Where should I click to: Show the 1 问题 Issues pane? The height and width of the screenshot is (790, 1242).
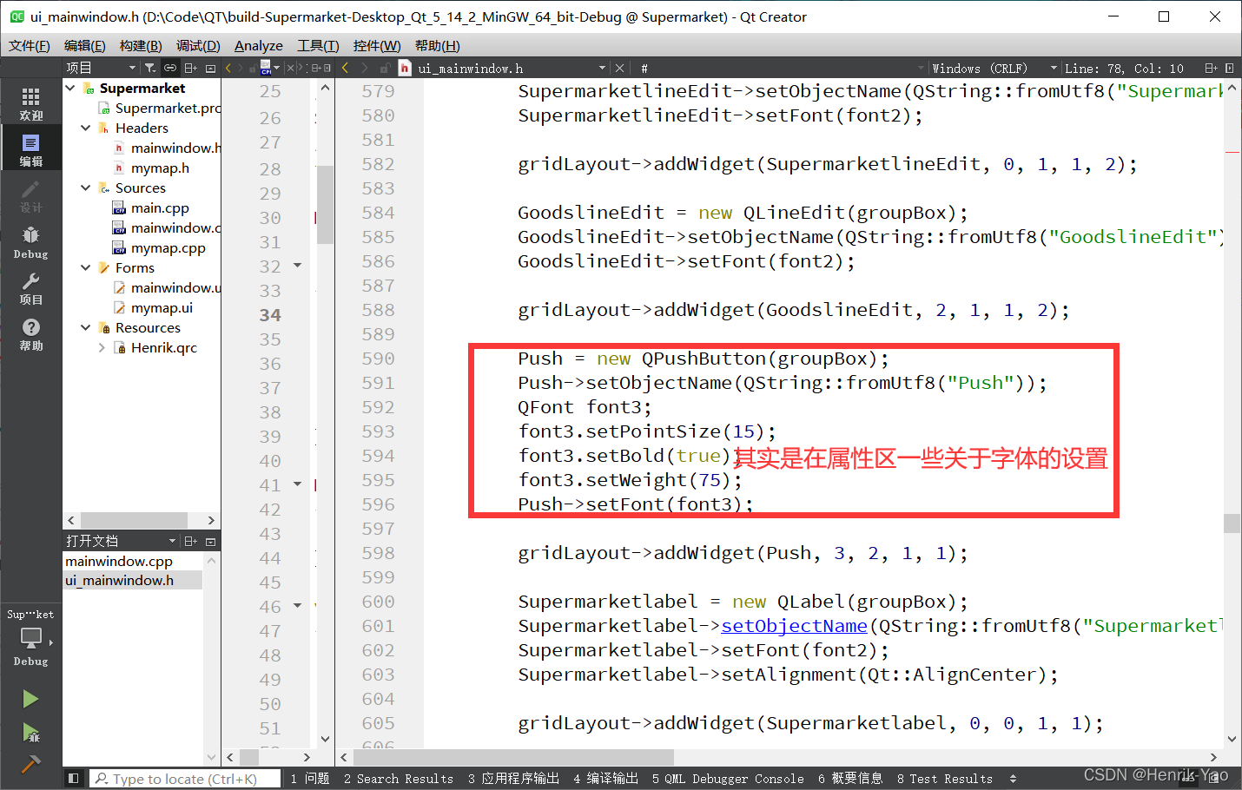[310, 779]
